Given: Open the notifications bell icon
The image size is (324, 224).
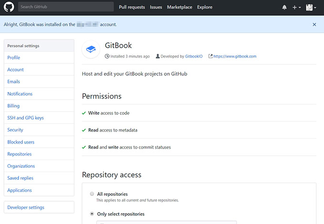Looking at the screenshot, I should (x=284, y=7).
